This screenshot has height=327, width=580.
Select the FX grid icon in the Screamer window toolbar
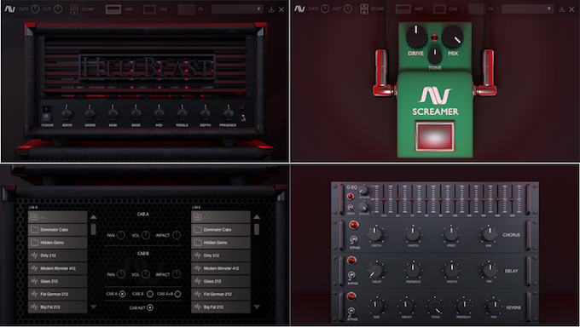pyautogui.click(x=477, y=9)
